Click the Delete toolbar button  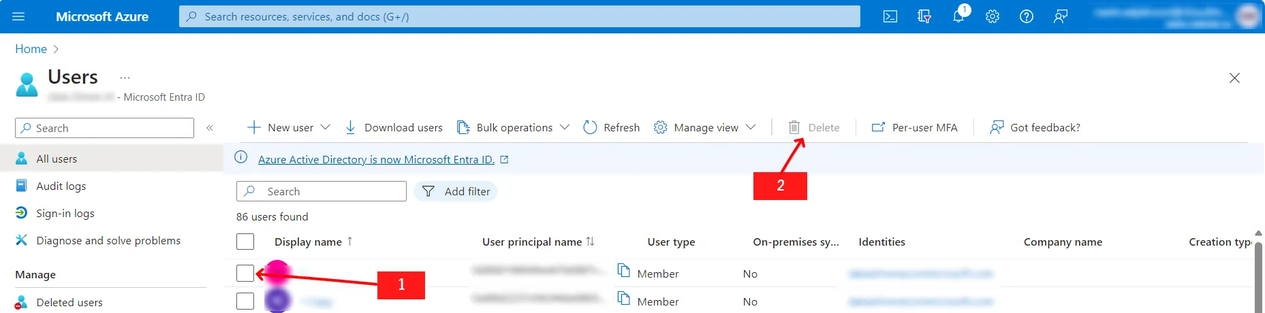click(814, 127)
